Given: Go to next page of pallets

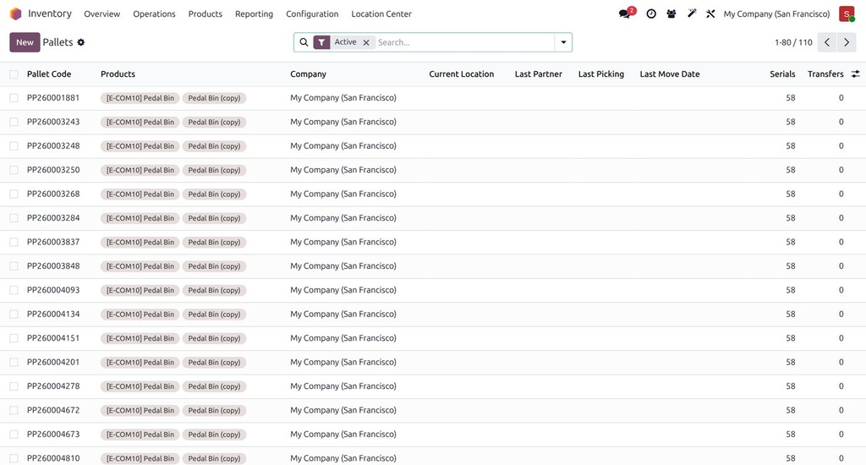Looking at the screenshot, I should coord(846,42).
